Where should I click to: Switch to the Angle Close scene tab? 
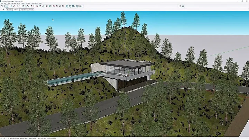[x=24, y=10]
